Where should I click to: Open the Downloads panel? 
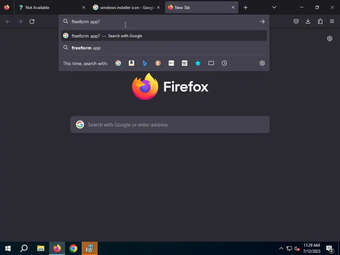[308, 21]
